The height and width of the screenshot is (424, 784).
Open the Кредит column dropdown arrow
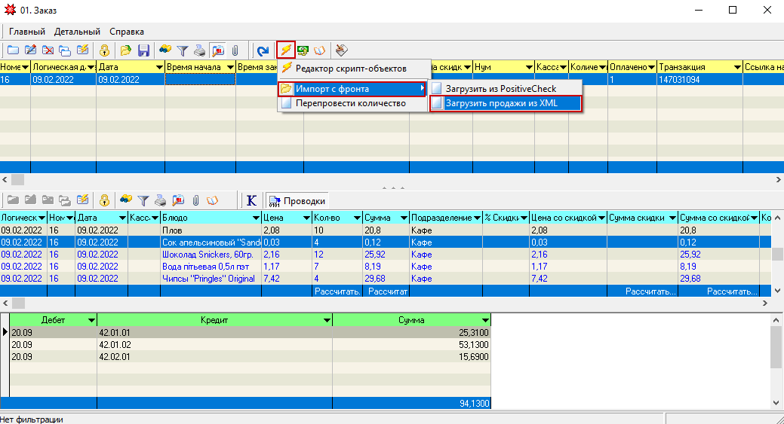click(326, 320)
